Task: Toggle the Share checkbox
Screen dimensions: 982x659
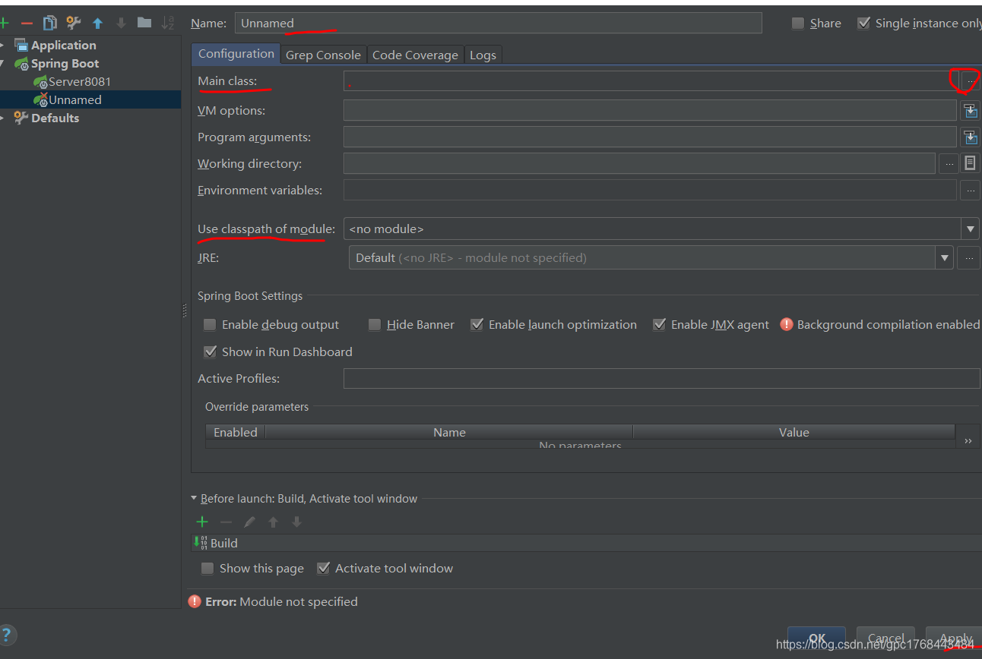Action: pyautogui.click(x=798, y=24)
